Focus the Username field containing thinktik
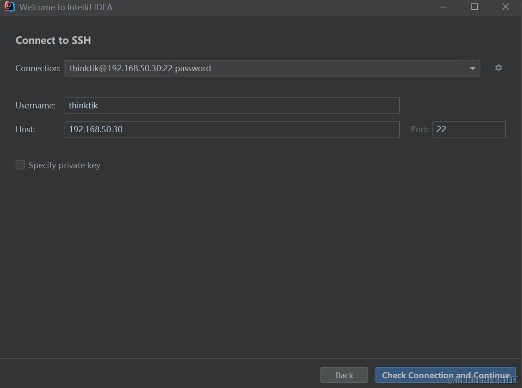This screenshot has width=522, height=388. tap(232, 105)
